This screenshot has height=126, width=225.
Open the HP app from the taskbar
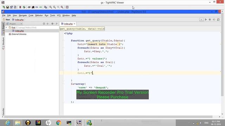tap(49, 123)
